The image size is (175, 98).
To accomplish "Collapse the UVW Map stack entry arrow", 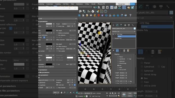I will pos(115,34).
